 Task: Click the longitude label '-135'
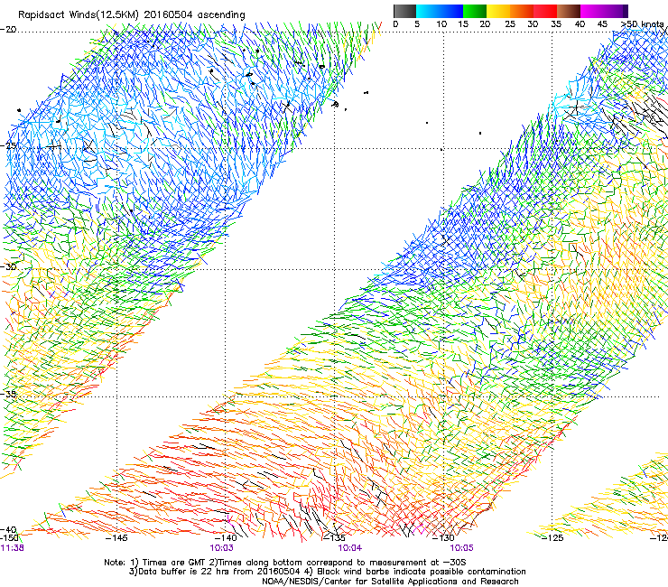[x=334, y=537]
